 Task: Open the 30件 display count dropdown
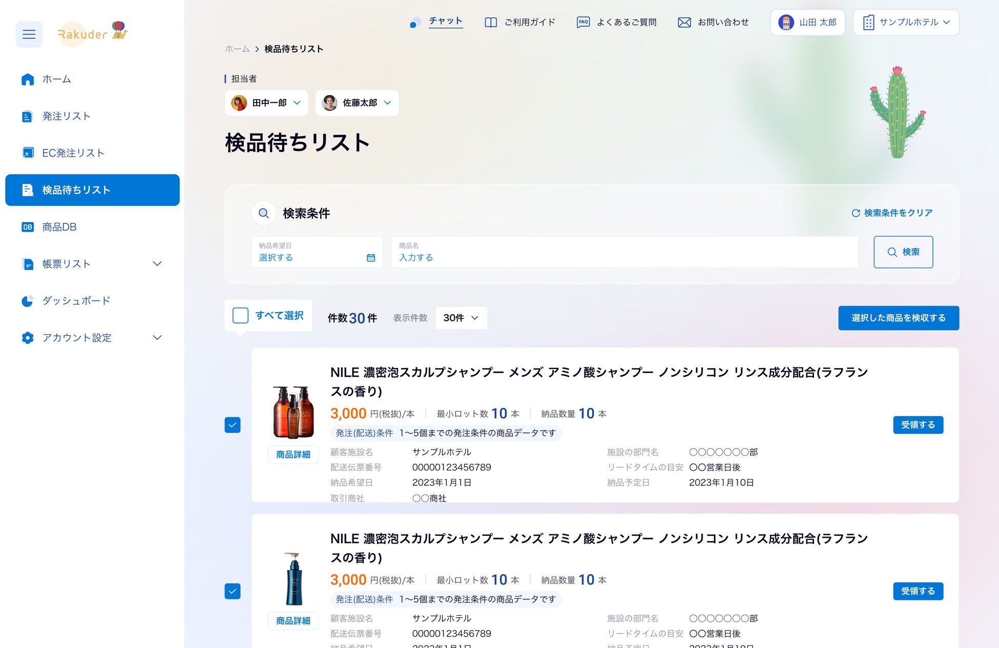(x=461, y=318)
